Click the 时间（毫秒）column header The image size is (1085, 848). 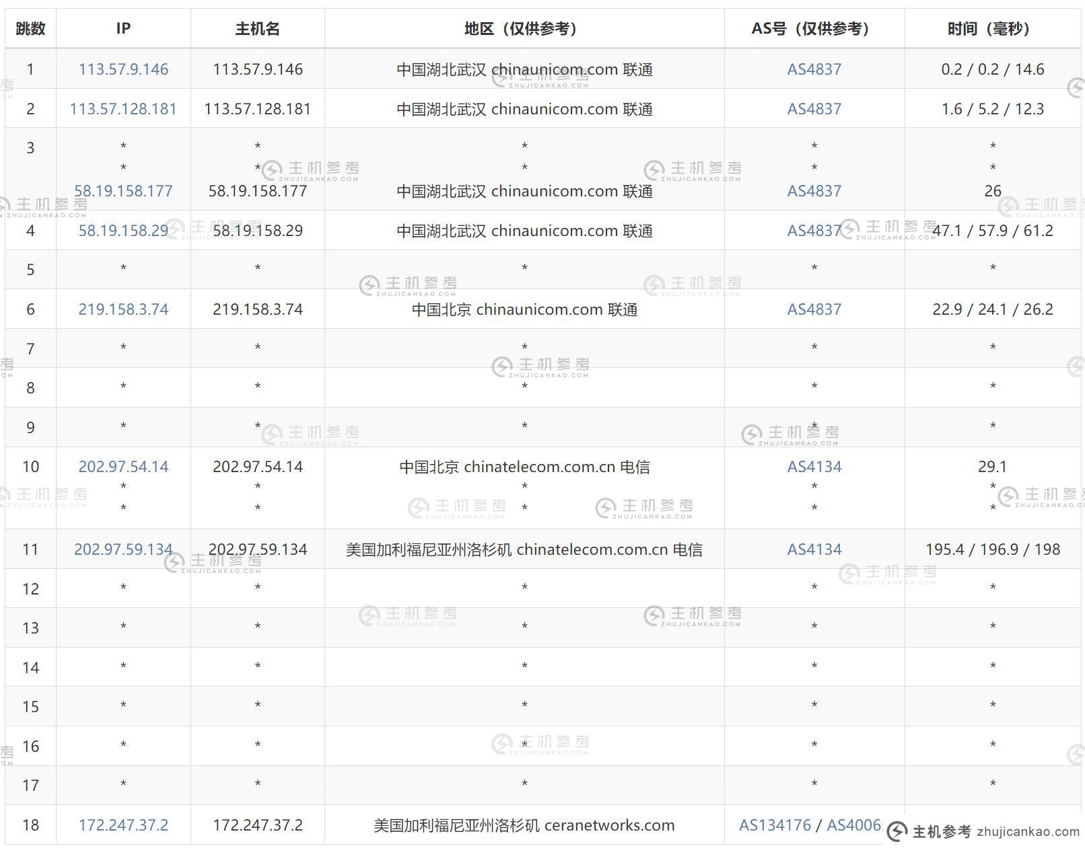tap(993, 28)
